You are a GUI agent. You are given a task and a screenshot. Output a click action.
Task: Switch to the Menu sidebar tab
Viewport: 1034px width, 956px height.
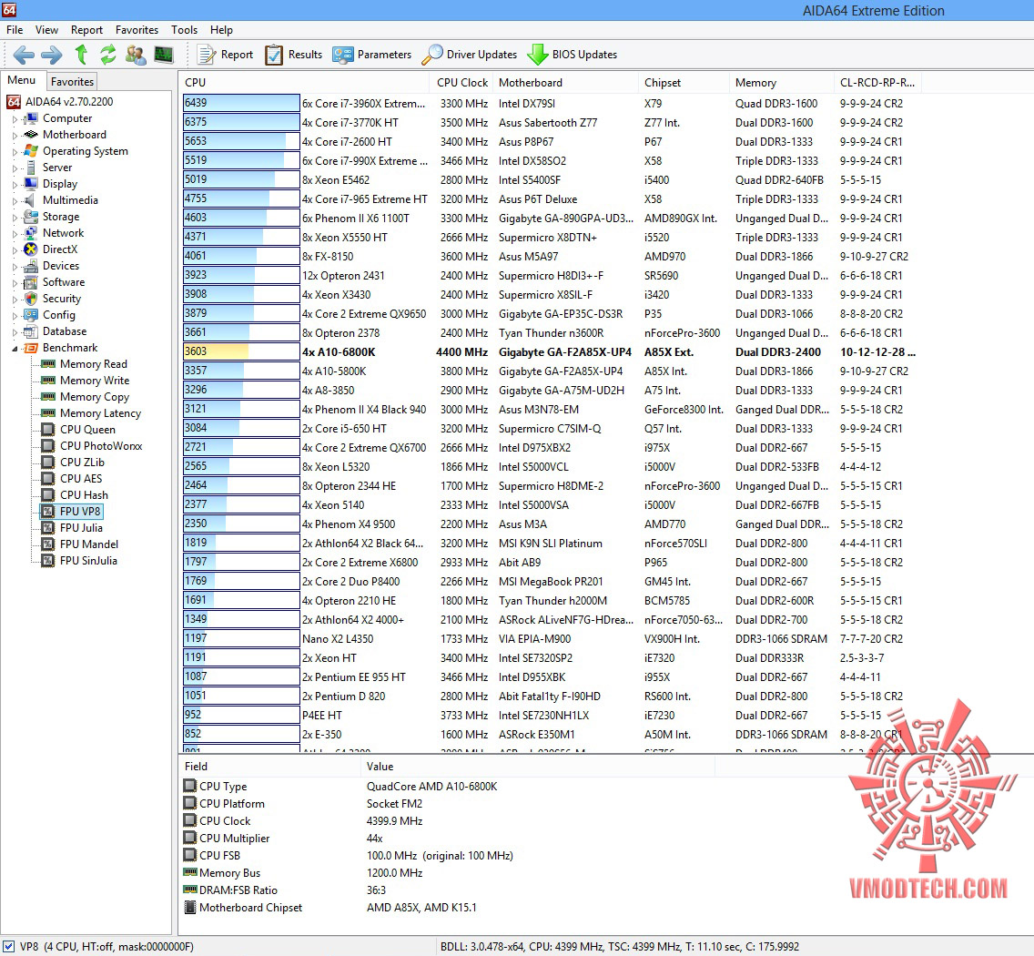[x=22, y=80]
